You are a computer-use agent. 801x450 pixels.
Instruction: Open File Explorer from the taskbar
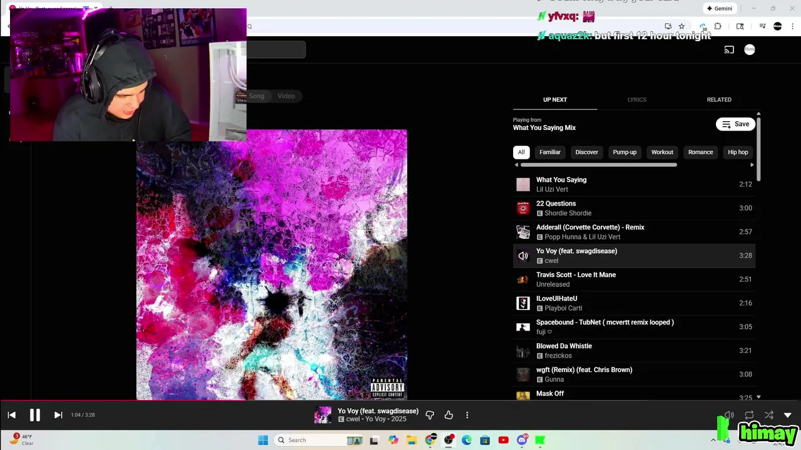(412, 440)
